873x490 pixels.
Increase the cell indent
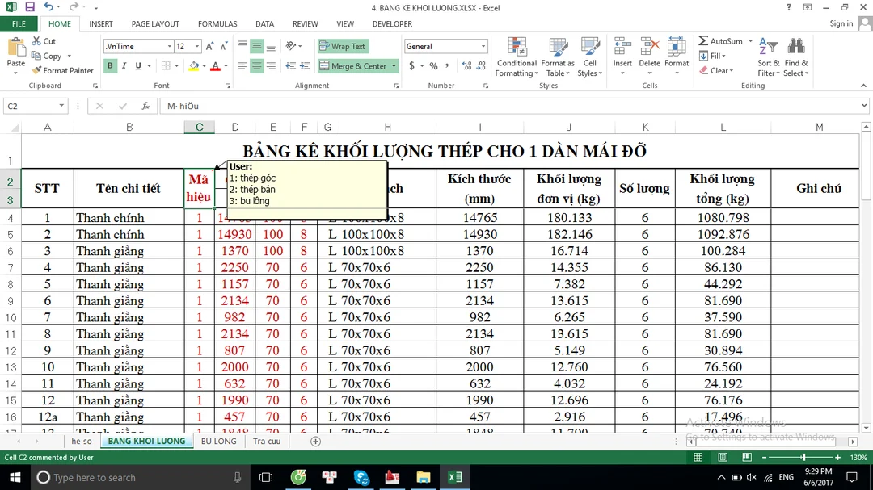(x=305, y=65)
